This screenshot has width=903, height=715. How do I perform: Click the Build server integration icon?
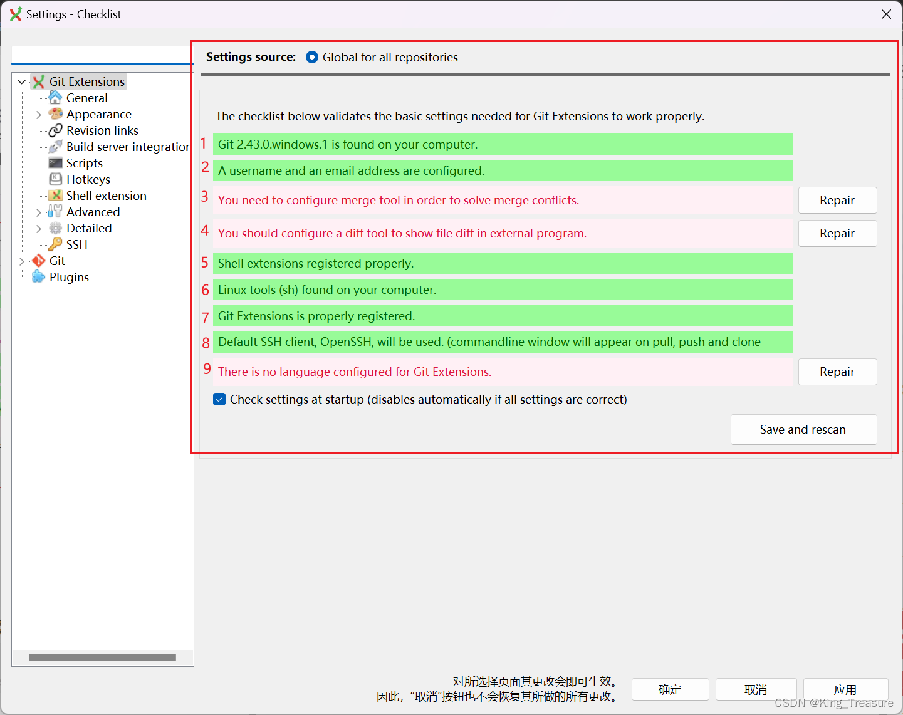click(55, 147)
